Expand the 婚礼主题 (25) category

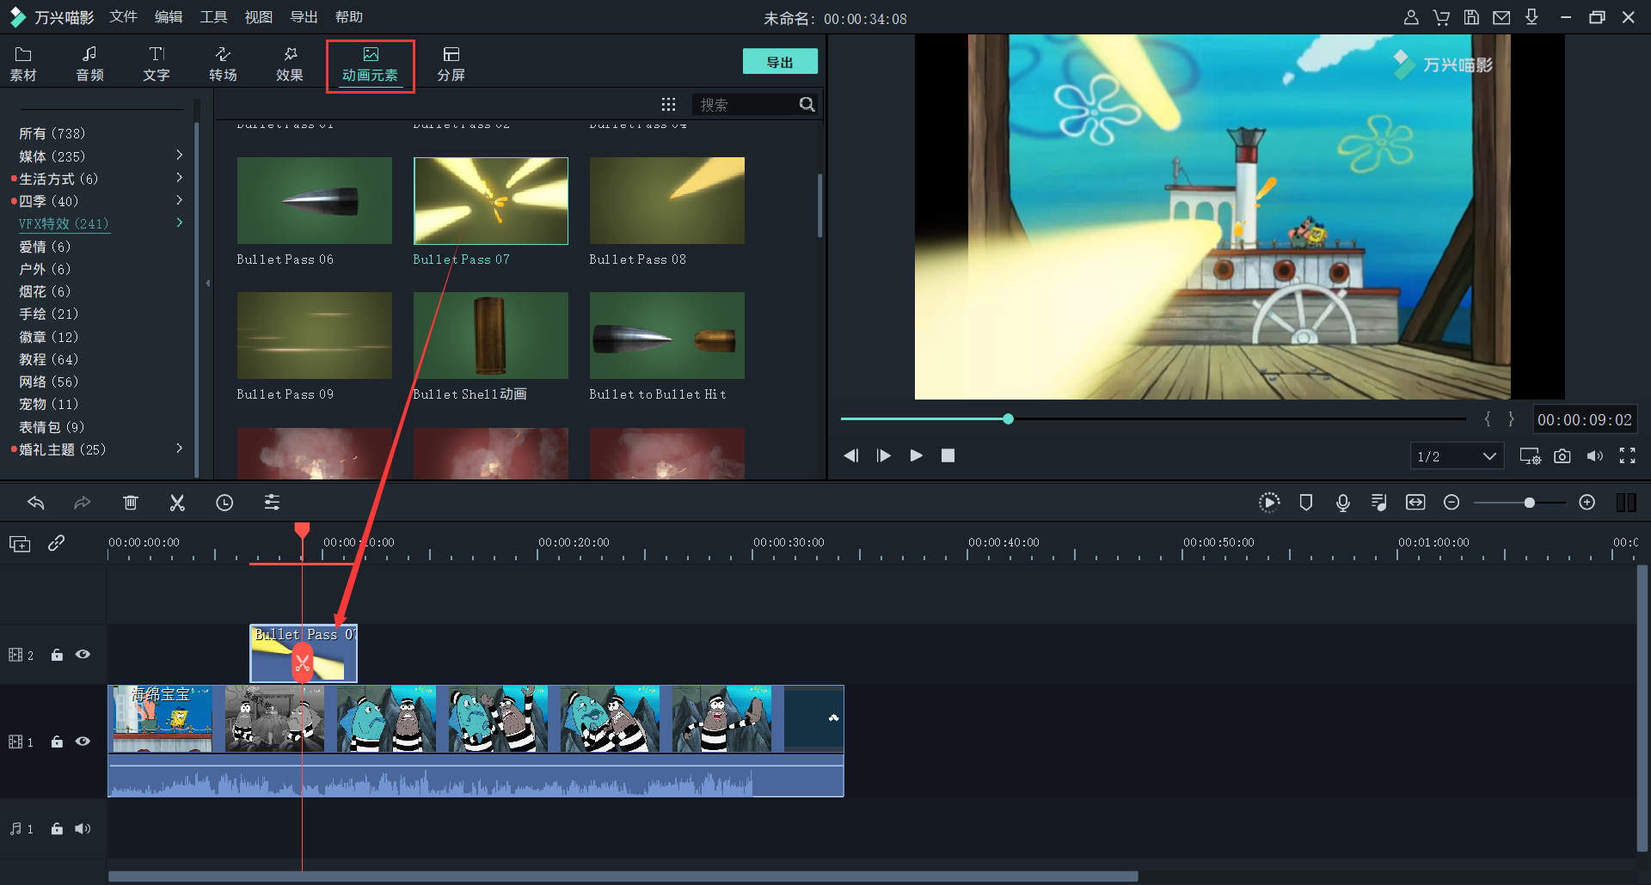[179, 449]
